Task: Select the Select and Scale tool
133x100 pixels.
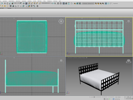Action: click(x=10, y=3)
